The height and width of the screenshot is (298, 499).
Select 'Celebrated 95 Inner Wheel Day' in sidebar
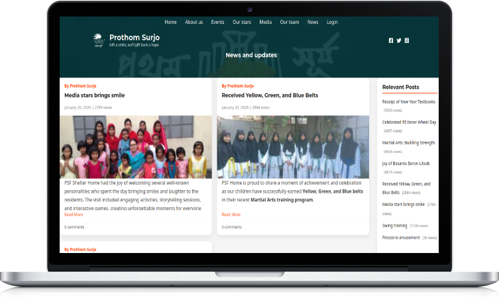pyautogui.click(x=409, y=123)
